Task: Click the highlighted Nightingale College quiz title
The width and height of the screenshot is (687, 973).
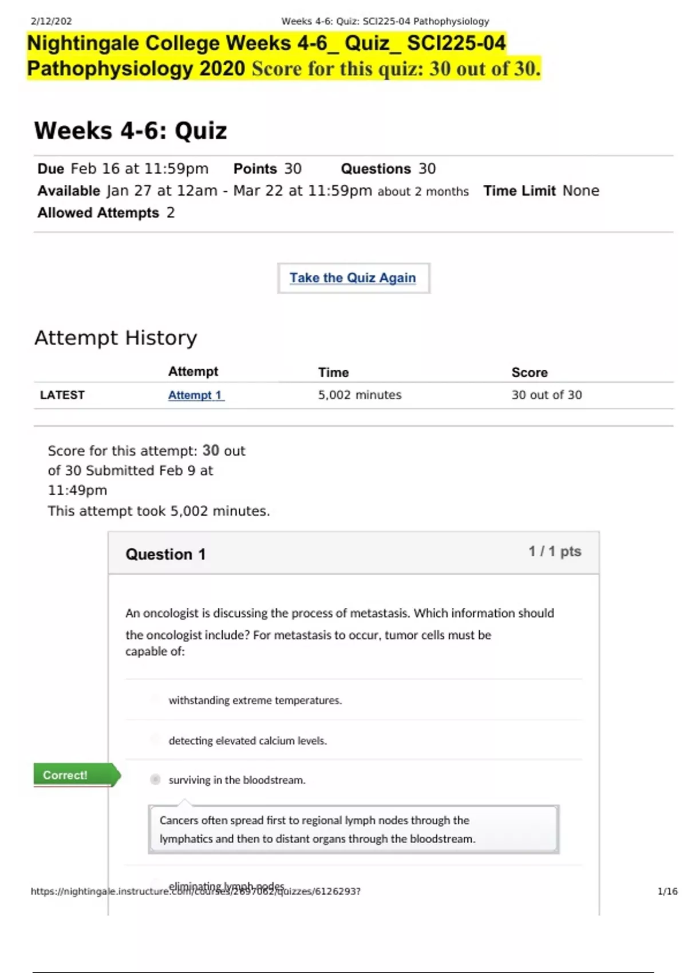Action: 283,56
